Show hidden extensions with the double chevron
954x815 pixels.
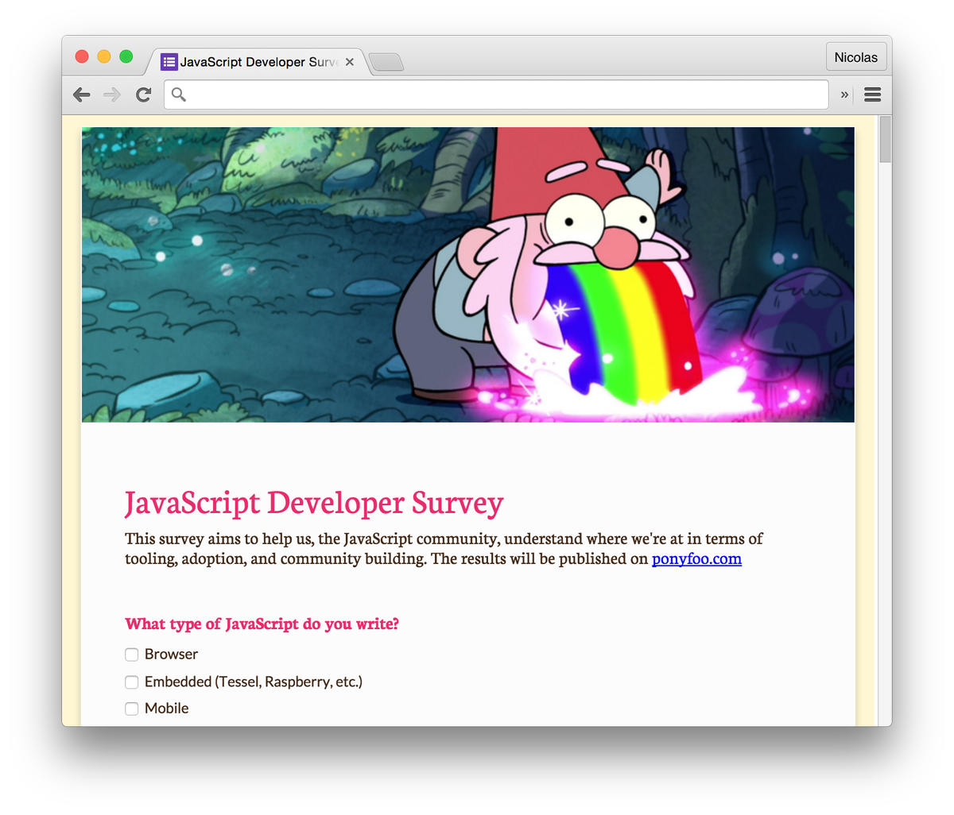coord(844,95)
